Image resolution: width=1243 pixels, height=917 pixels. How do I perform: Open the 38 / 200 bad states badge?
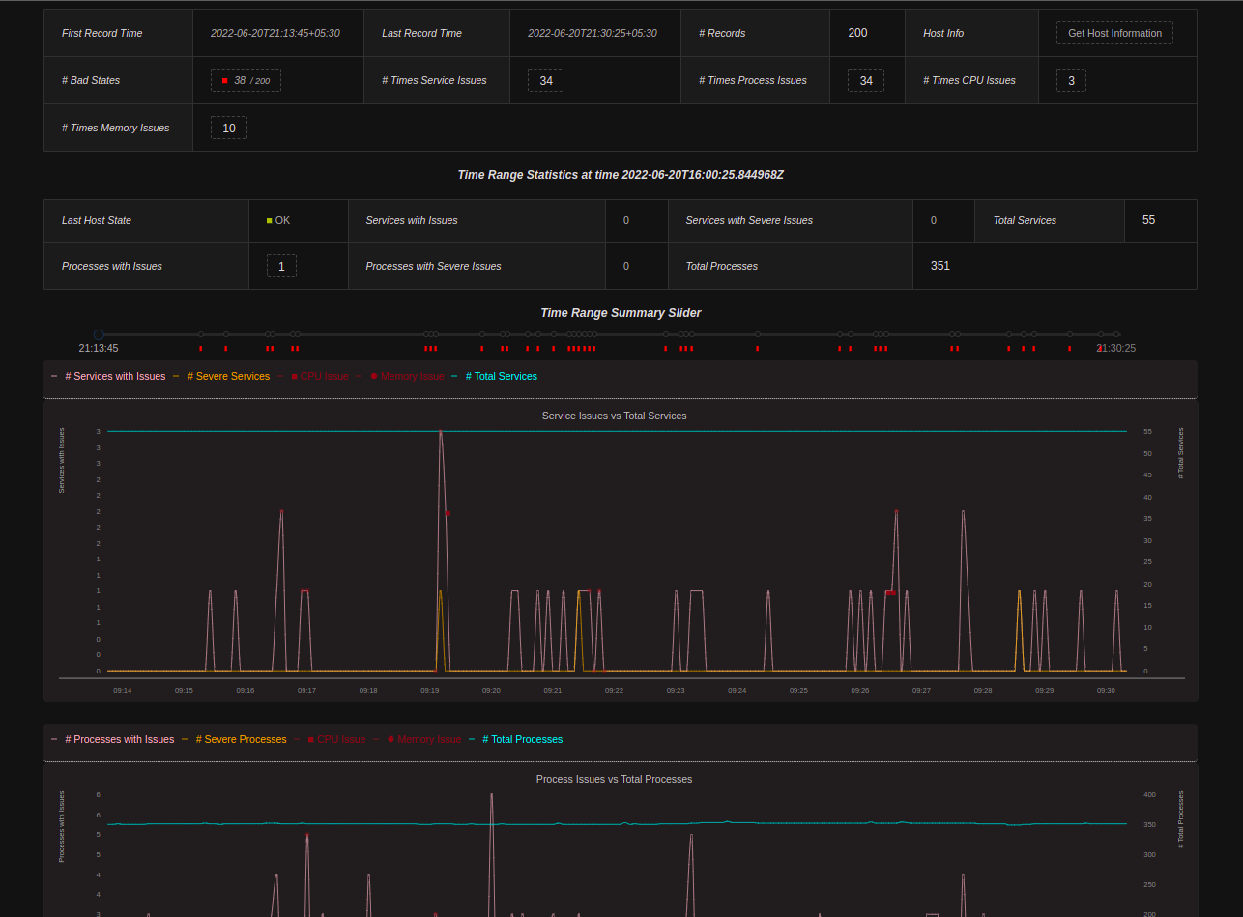point(246,80)
